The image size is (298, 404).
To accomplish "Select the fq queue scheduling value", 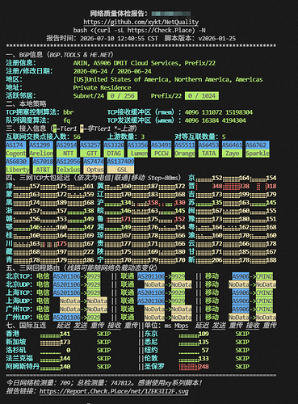I will point(67,120).
